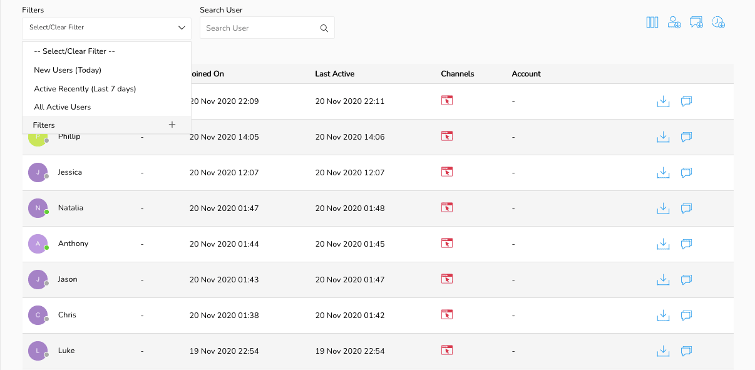Viewport: 755px width, 370px height.
Task: Open the column layout settings icon
Action: coord(652,23)
